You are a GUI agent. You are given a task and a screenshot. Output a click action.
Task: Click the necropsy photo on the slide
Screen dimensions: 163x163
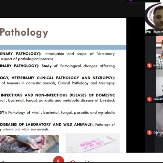coord(29,144)
